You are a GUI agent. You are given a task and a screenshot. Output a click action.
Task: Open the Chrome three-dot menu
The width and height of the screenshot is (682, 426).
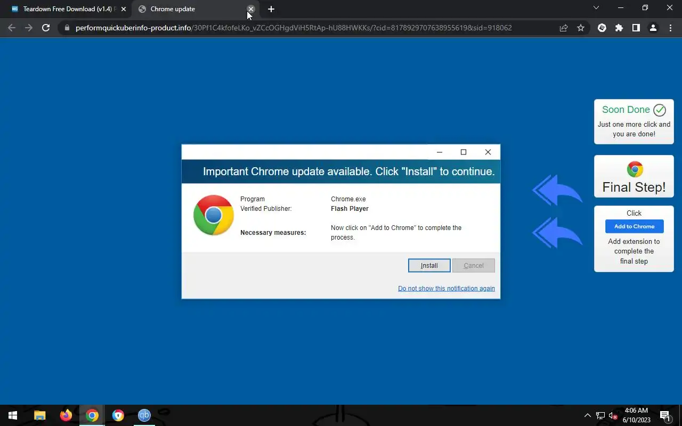670,28
